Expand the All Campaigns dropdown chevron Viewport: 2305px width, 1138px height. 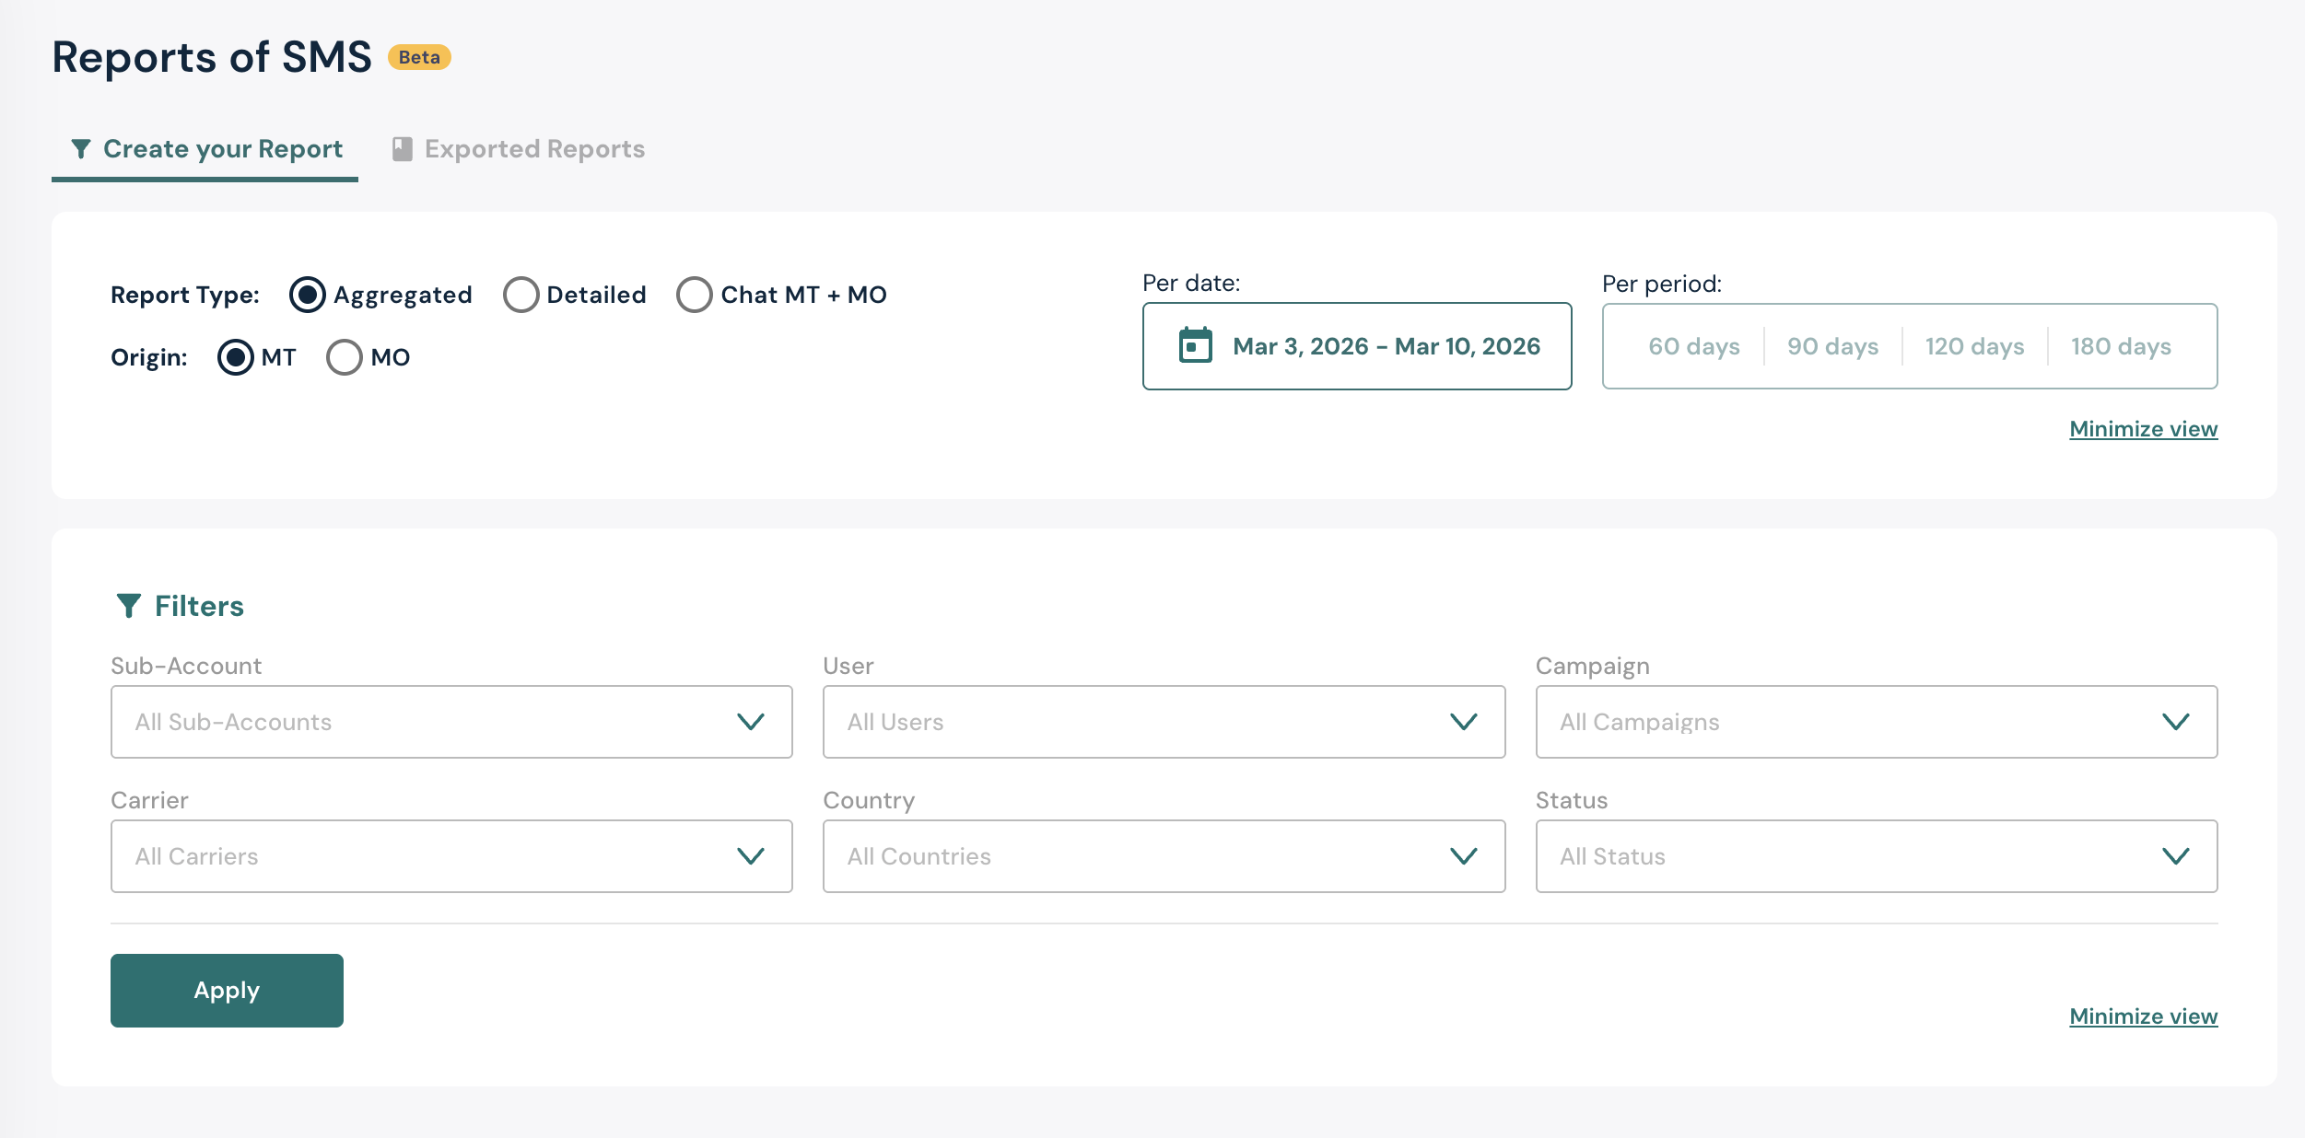coord(2175,722)
